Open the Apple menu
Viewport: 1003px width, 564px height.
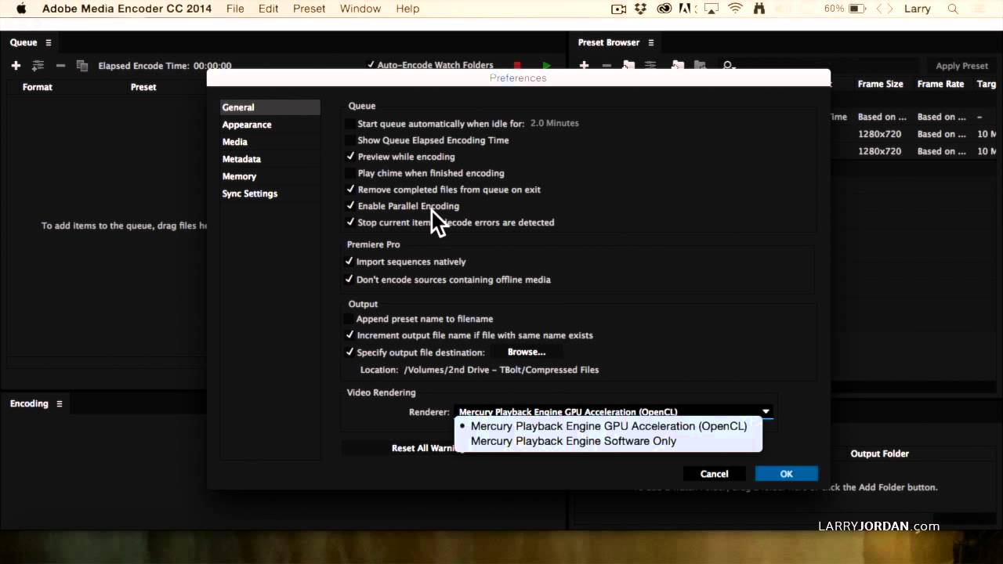coord(21,9)
